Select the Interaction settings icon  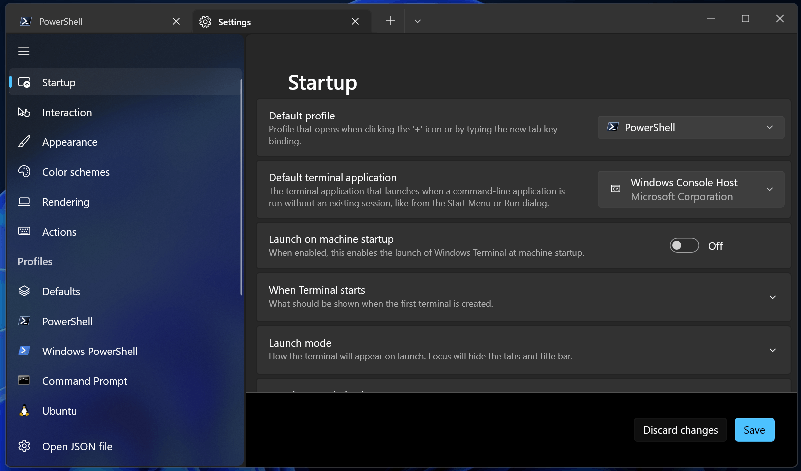[24, 112]
